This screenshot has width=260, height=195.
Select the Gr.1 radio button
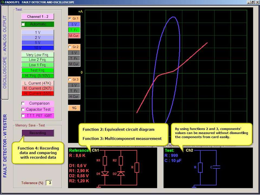click(x=70, y=18)
